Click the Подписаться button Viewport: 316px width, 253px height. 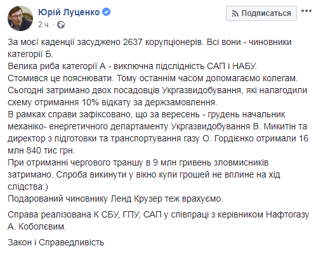point(261,13)
